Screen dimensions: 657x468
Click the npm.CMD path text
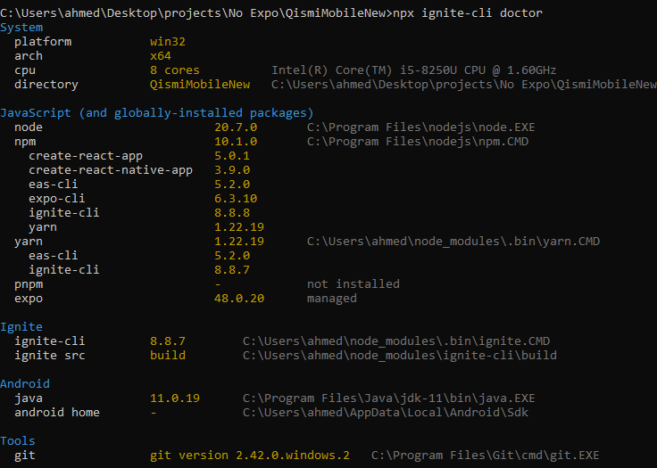pos(418,142)
